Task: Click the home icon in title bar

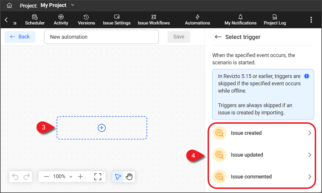Action: pyautogui.click(x=9, y=6)
